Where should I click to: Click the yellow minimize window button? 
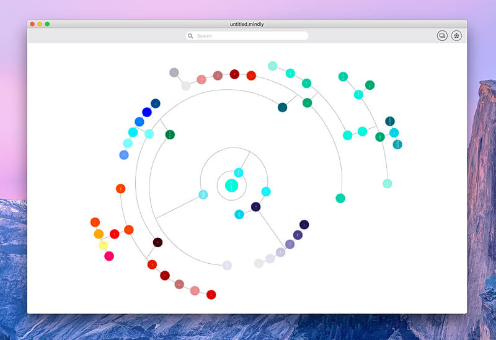[x=40, y=24]
